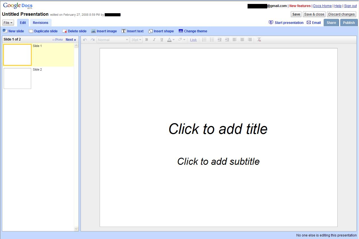Screen dimensions: 359x239
Task: Click the remove formatting icon
Action: 259,40
